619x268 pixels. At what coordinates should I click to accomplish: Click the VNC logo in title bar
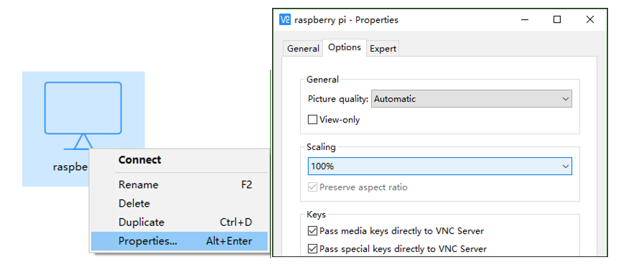tap(285, 20)
